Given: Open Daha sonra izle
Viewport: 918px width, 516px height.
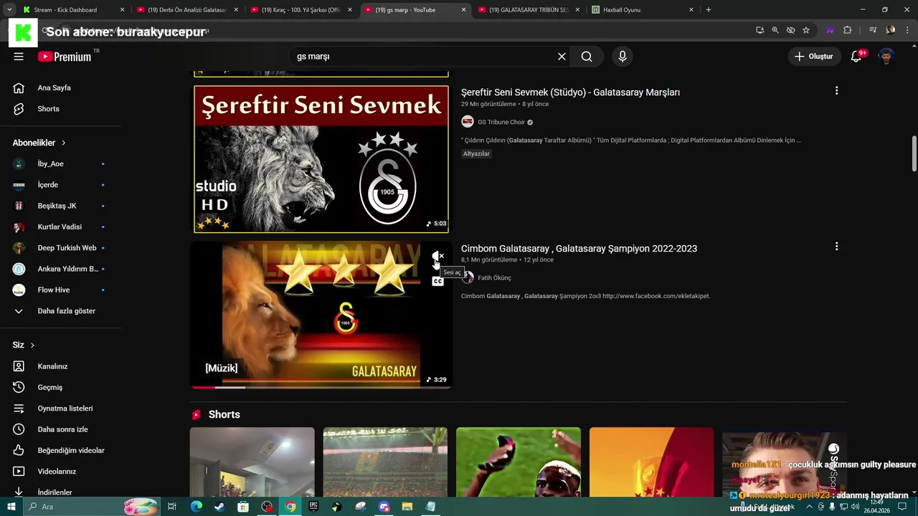Looking at the screenshot, I should (x=61, y=429).
